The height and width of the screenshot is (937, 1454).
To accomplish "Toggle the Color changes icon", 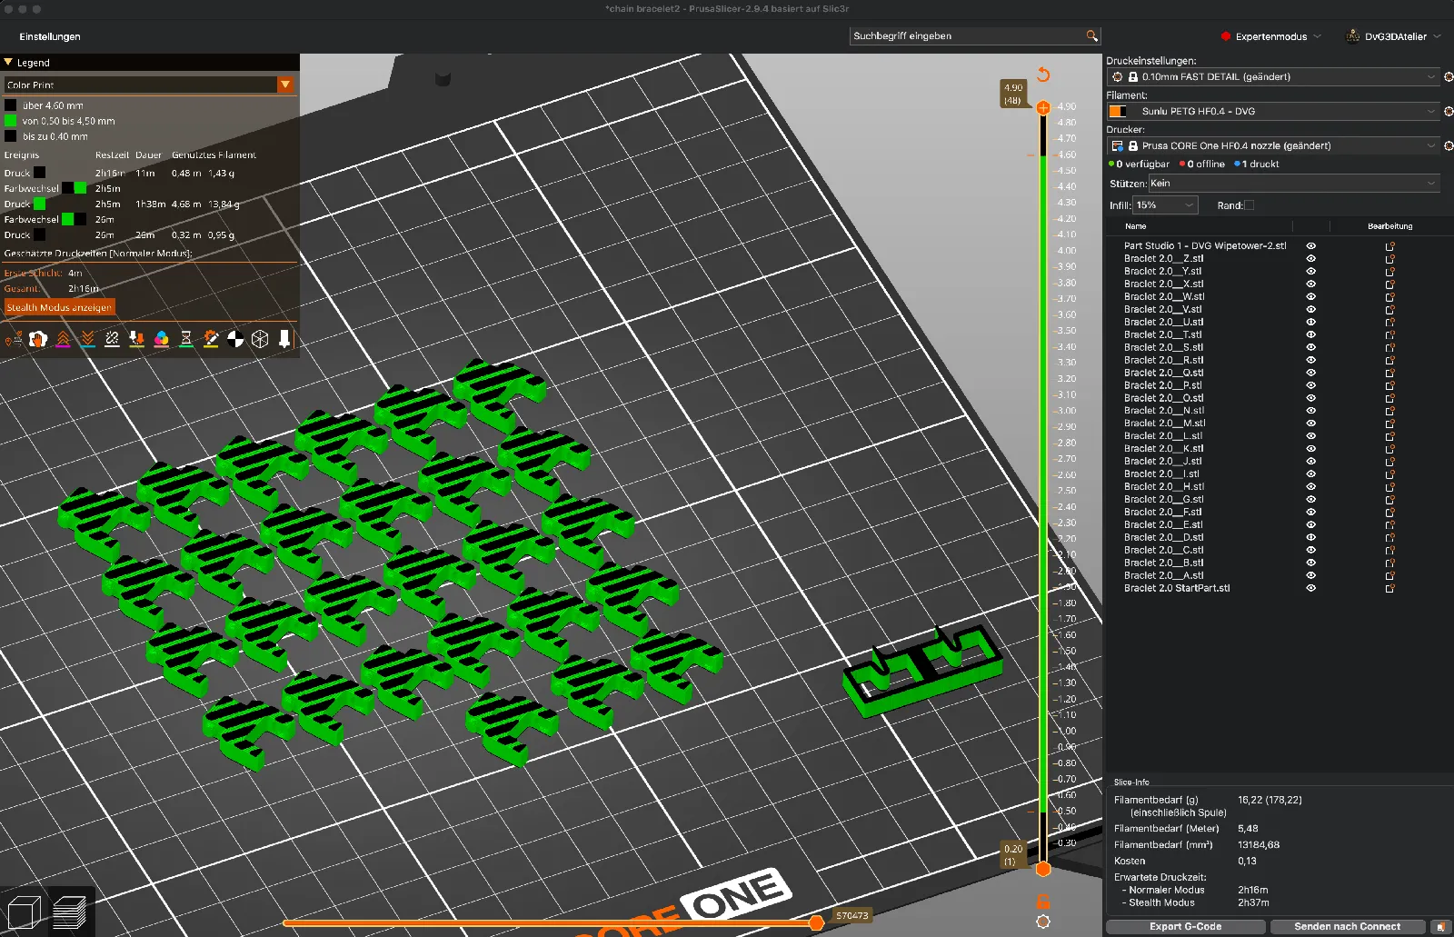I will click(161, 339).
